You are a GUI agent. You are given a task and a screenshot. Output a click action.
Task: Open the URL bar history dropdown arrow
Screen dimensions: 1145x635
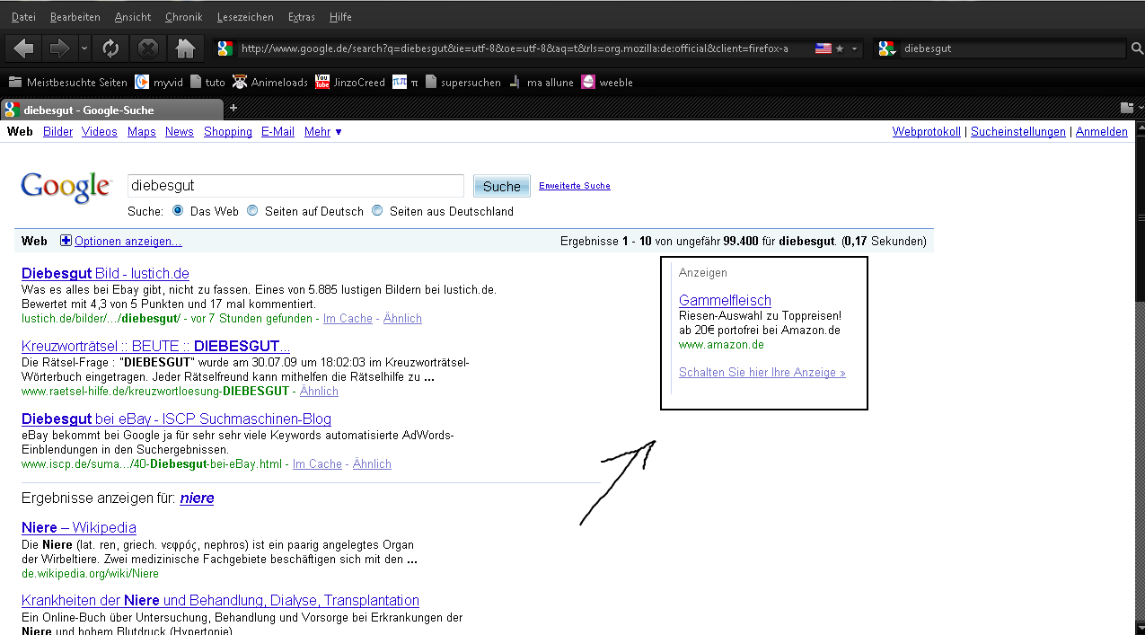(855, 49)
